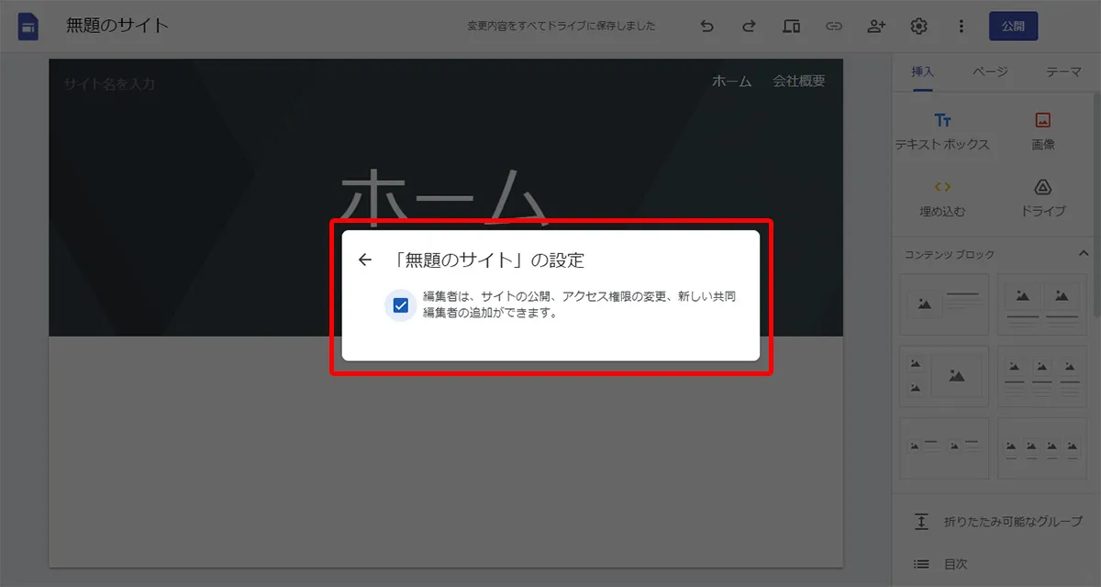Switch to the ページ tab
The height and width of the screenshot is (587, 1101).
(991, 72)
